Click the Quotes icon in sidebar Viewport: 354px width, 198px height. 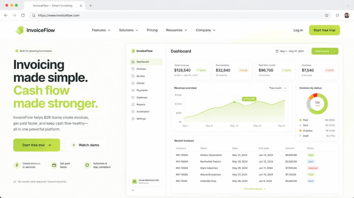133,76
